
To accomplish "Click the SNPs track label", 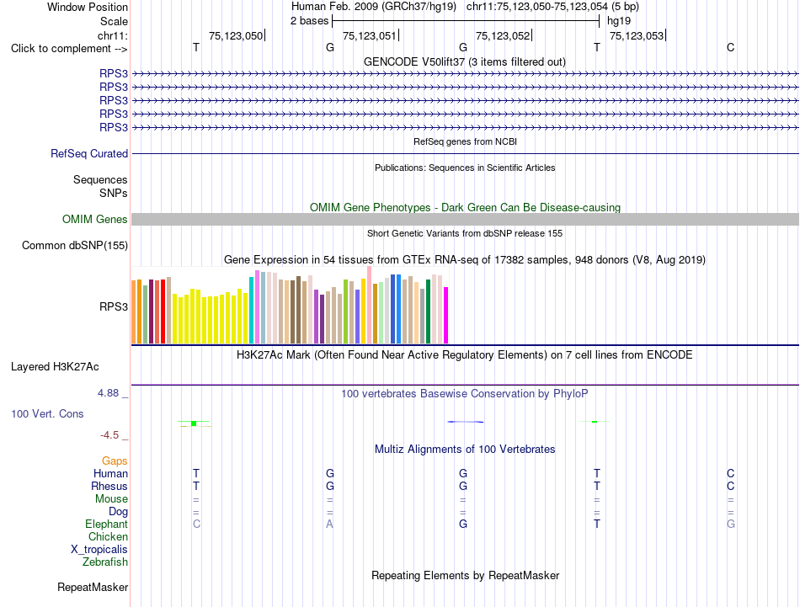I will pos(114,194).
